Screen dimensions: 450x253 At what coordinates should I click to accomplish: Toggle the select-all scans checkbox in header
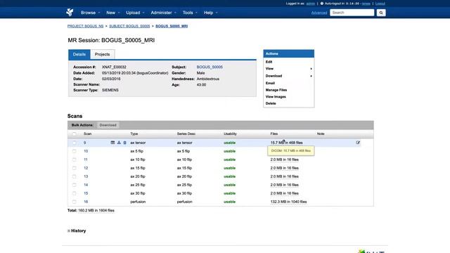pyautogui.click(x=75, y=134)
